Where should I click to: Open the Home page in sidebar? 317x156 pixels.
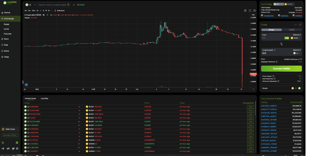7,12
